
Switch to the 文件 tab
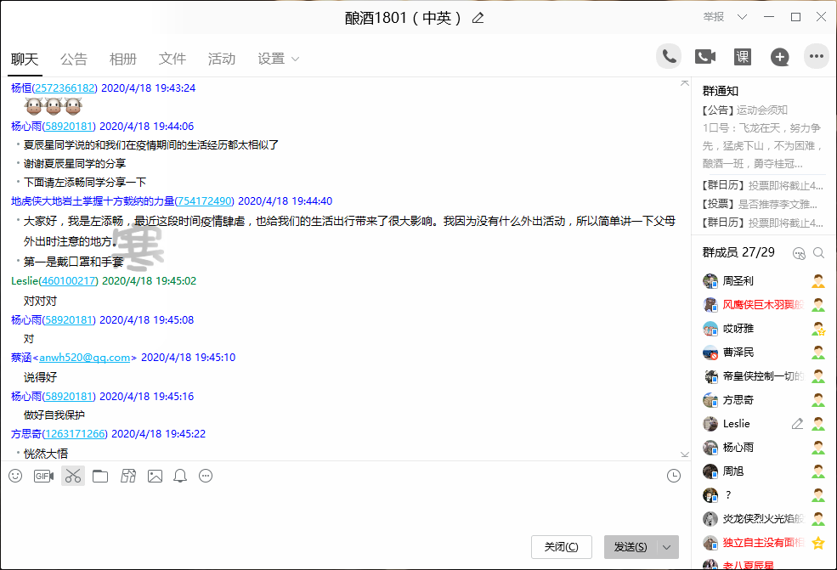pos(172,59)
